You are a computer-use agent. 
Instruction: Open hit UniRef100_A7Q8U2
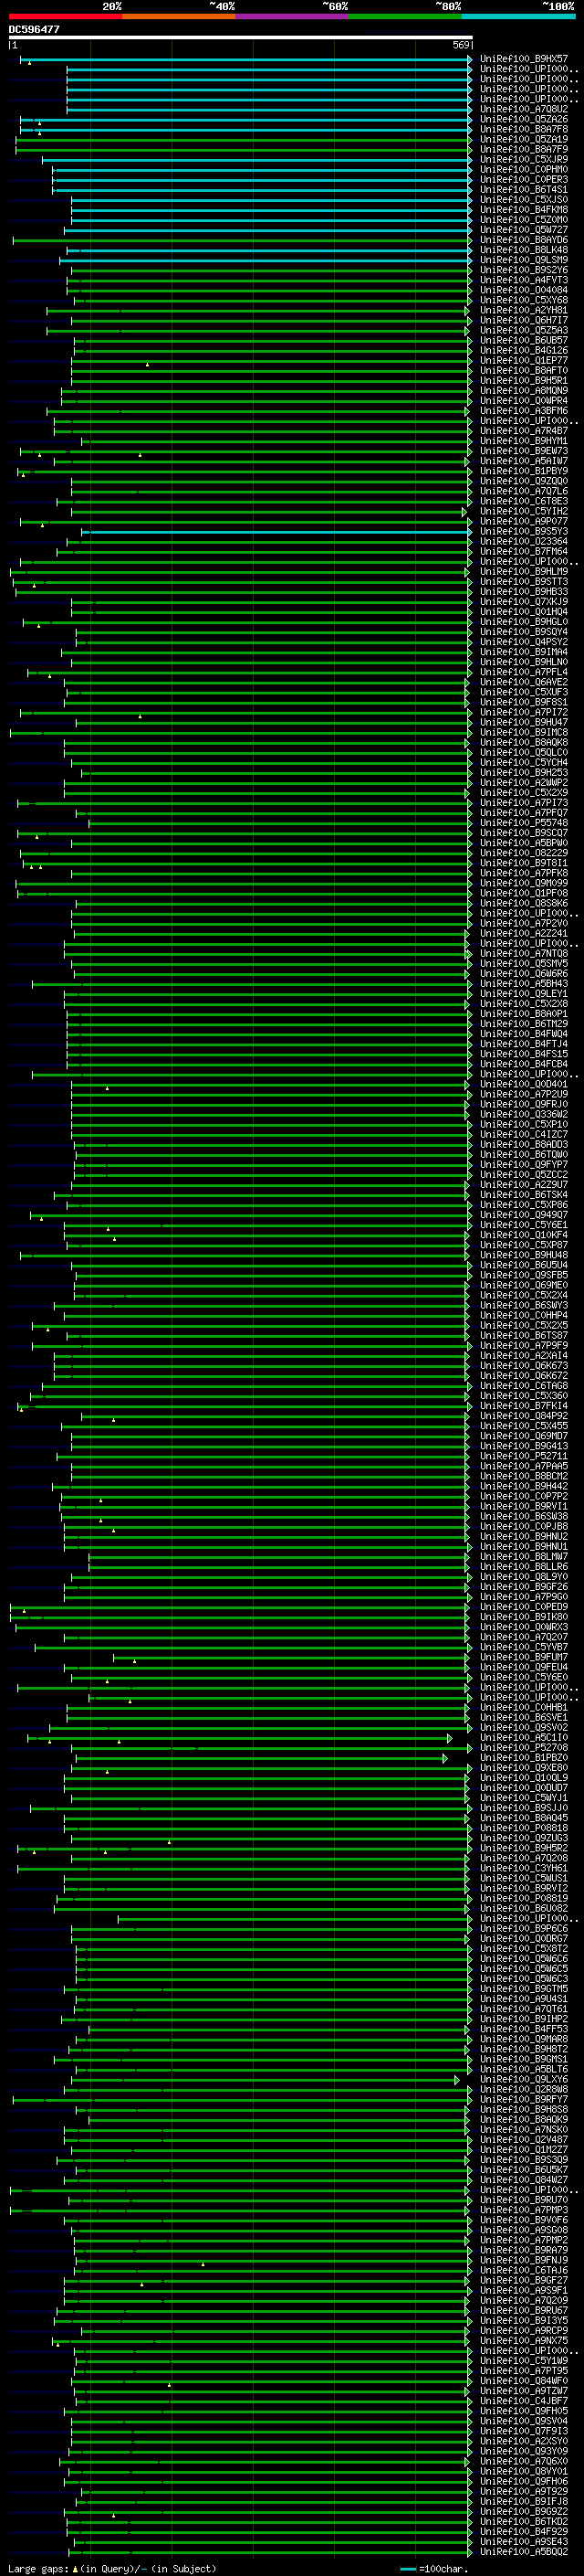[524, 109]
